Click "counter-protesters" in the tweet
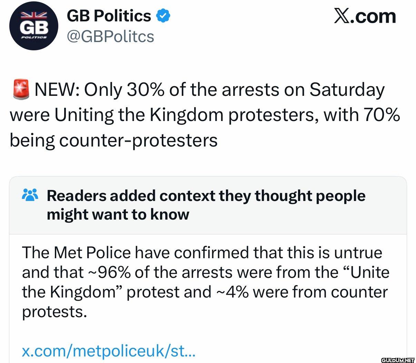416x363 pixels. 138,141
